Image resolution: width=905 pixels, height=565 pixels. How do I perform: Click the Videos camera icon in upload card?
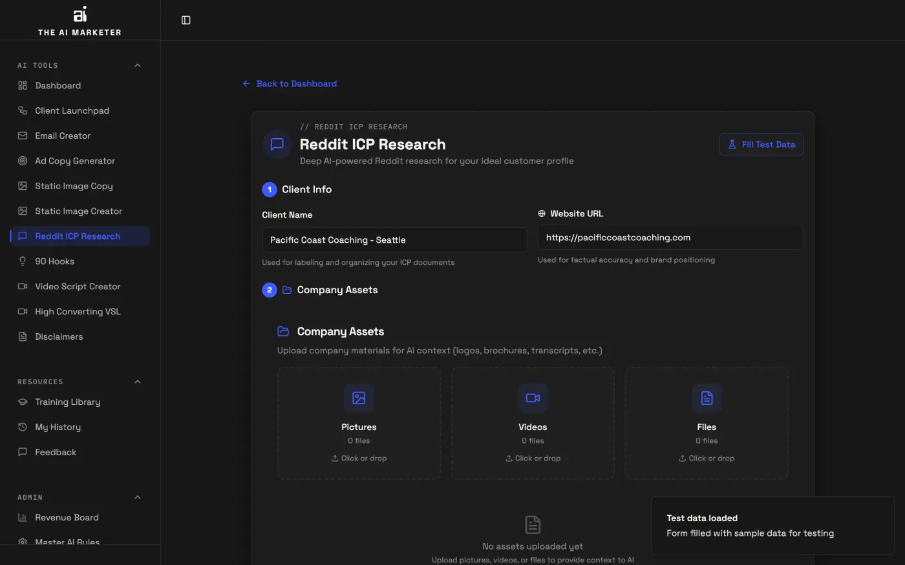click(x=533, y=398)
